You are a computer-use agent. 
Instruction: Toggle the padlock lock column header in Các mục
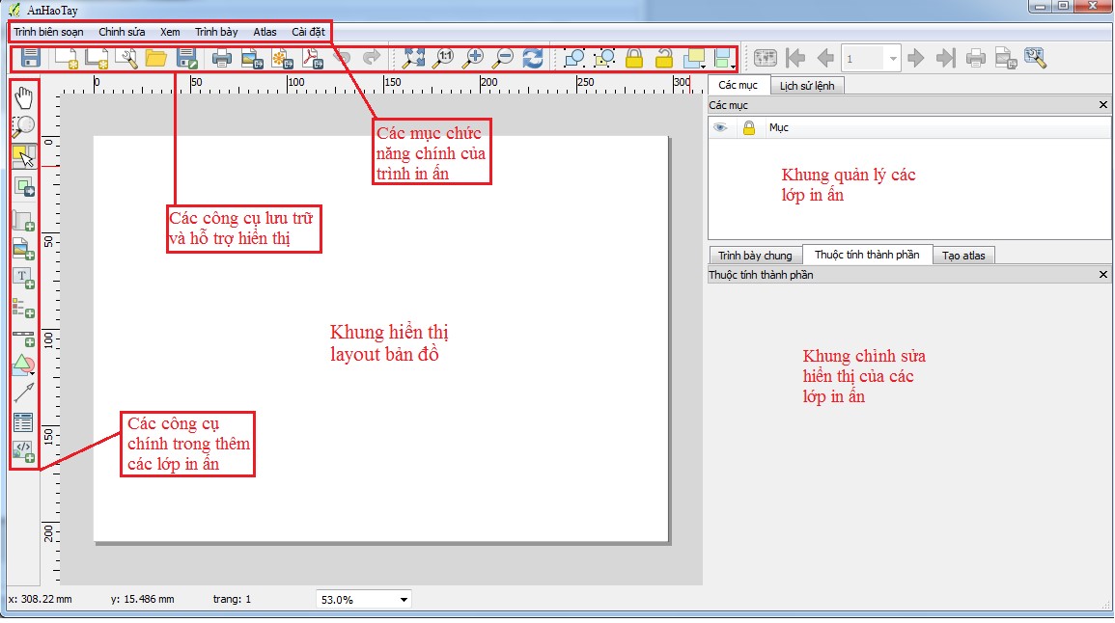pos(749,128)
